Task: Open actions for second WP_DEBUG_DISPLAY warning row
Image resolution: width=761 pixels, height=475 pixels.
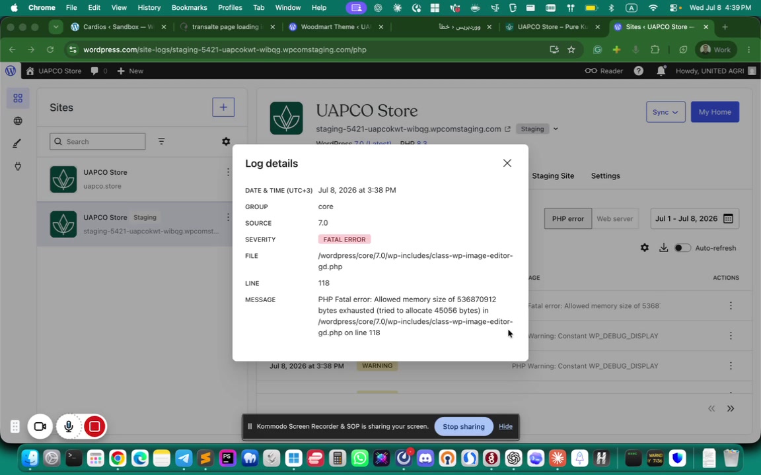Action: (x=731, y=366)
